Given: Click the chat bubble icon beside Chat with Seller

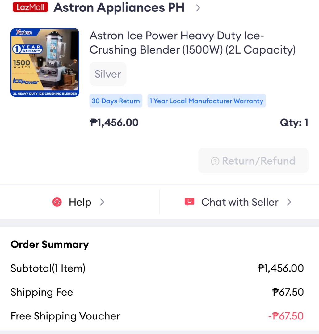Looking at the screenshot, I should [x=189, y=202].
